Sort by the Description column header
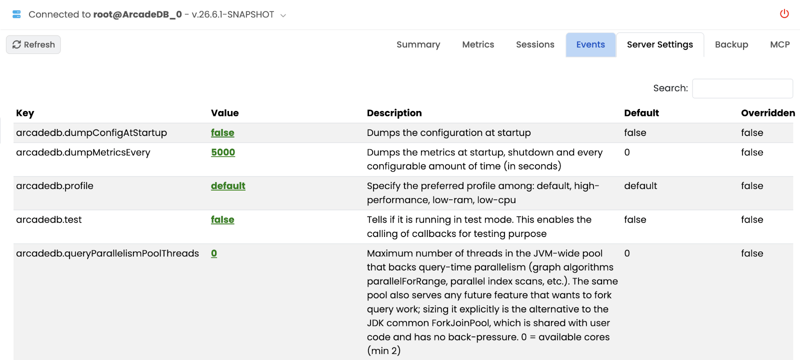This screenshot has height=360, width=800. 394,113
